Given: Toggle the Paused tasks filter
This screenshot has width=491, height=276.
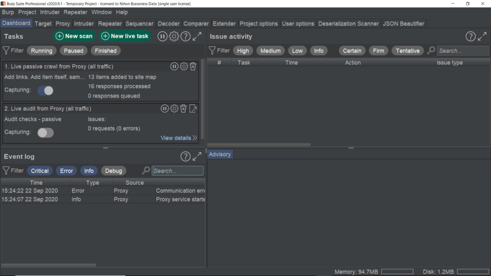Looking at the screenshot, I should [74, 51].
